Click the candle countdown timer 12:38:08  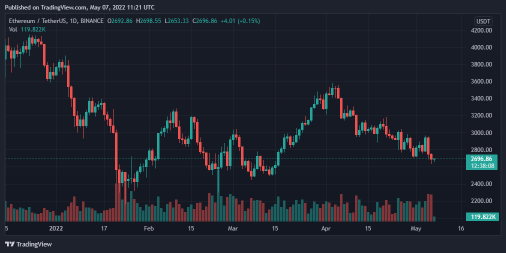pyautogui.click(x=481, y=166)
